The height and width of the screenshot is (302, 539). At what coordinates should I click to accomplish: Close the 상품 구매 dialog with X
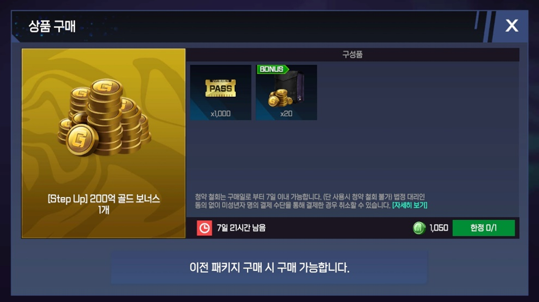512,25
